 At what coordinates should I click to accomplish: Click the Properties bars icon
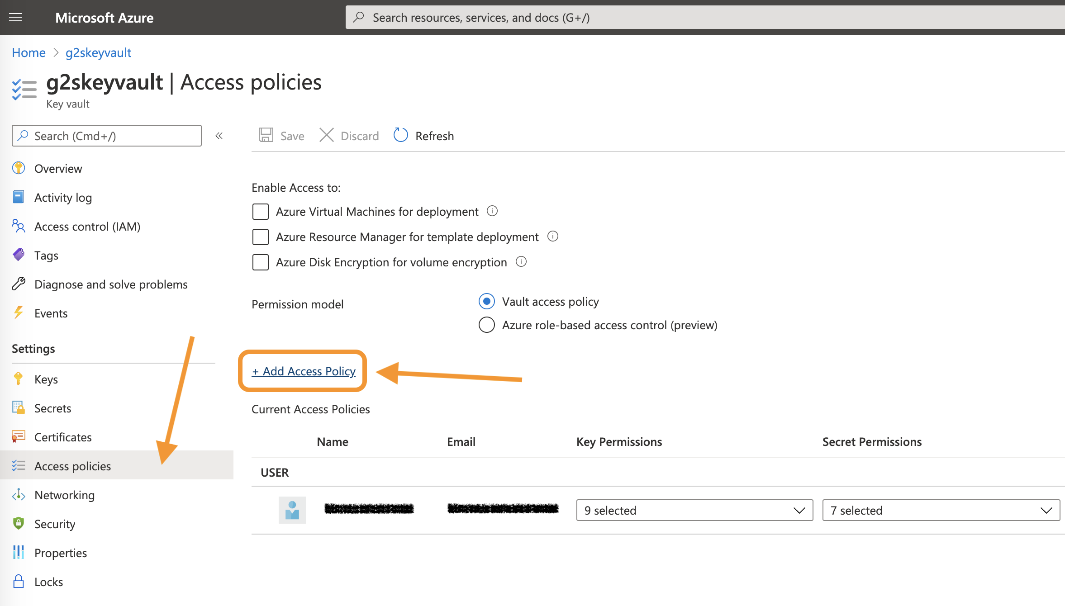(19, 553)
